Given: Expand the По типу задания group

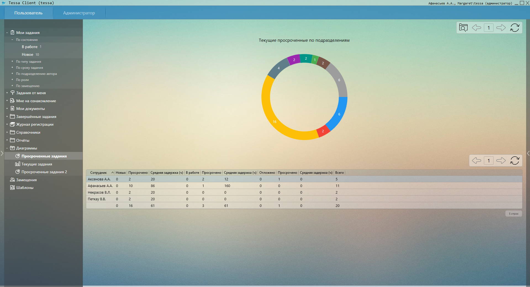Looking at the screenshot, I should [12, 61].
